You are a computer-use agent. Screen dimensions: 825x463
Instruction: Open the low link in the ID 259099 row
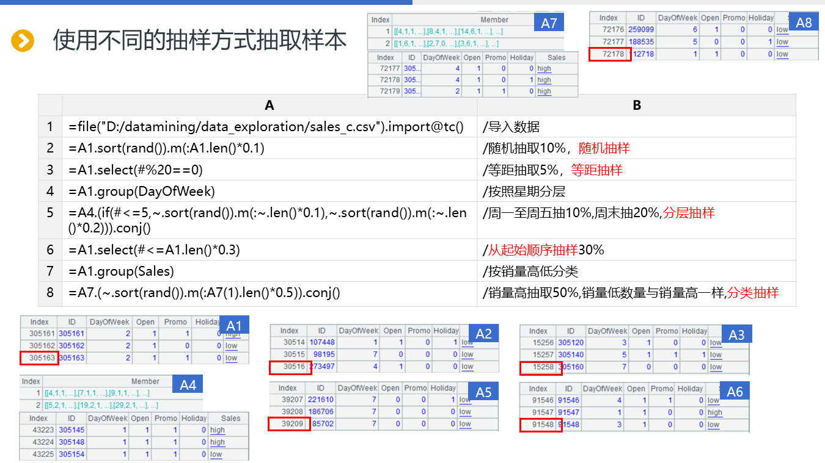click(782, 30)
